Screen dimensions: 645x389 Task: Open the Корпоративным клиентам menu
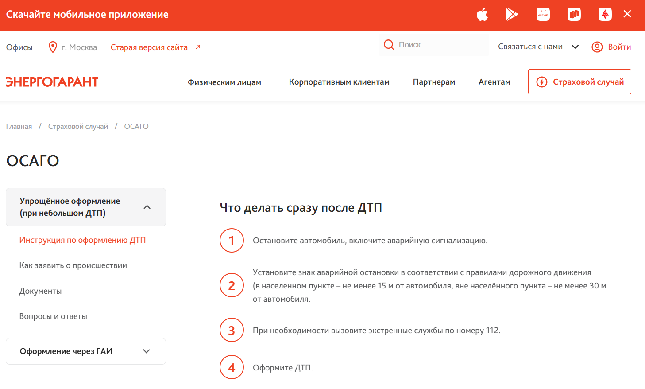coord(339,82)
